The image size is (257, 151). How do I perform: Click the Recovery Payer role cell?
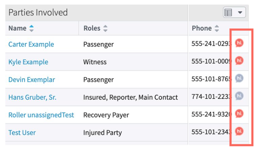click(x=106, y=115)
